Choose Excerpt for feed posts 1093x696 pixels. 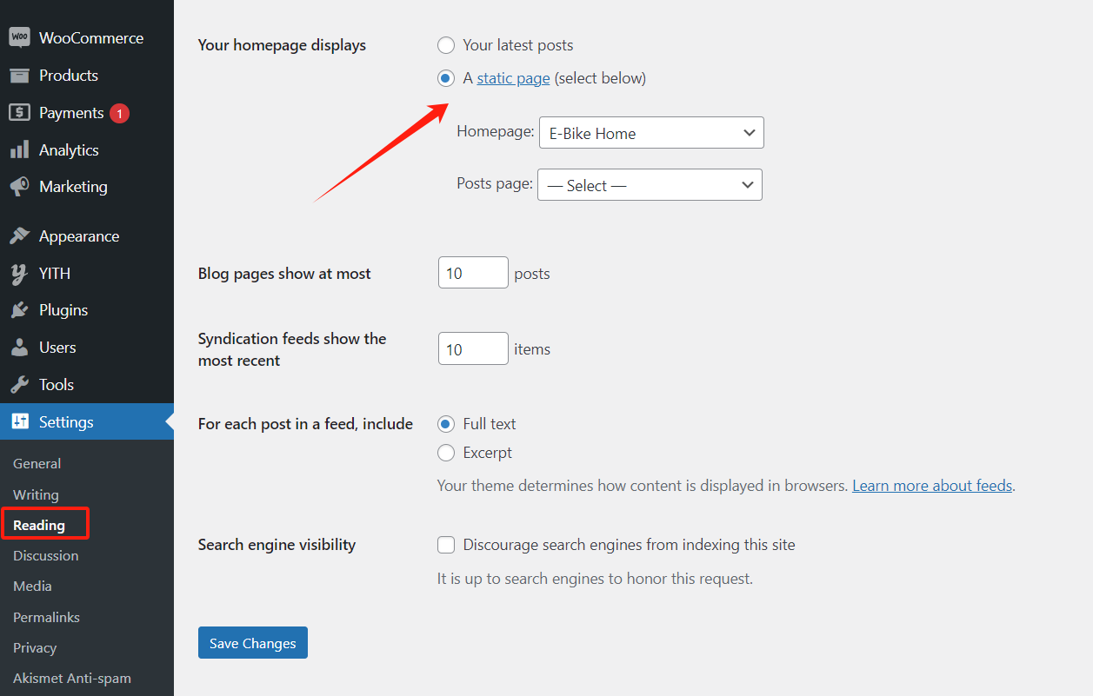[446, 453]
